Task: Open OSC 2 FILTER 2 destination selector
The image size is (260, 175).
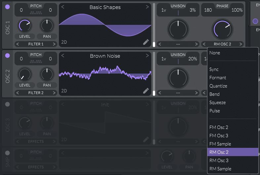Action: click(x=36, y=93)
